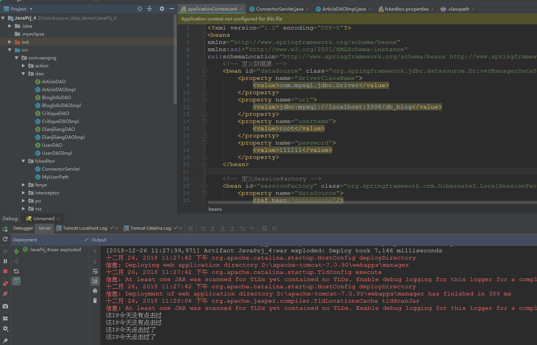Toggle soft-wrap in Output console
Viewport: 537px width, 345px height.
coord(95,271)
